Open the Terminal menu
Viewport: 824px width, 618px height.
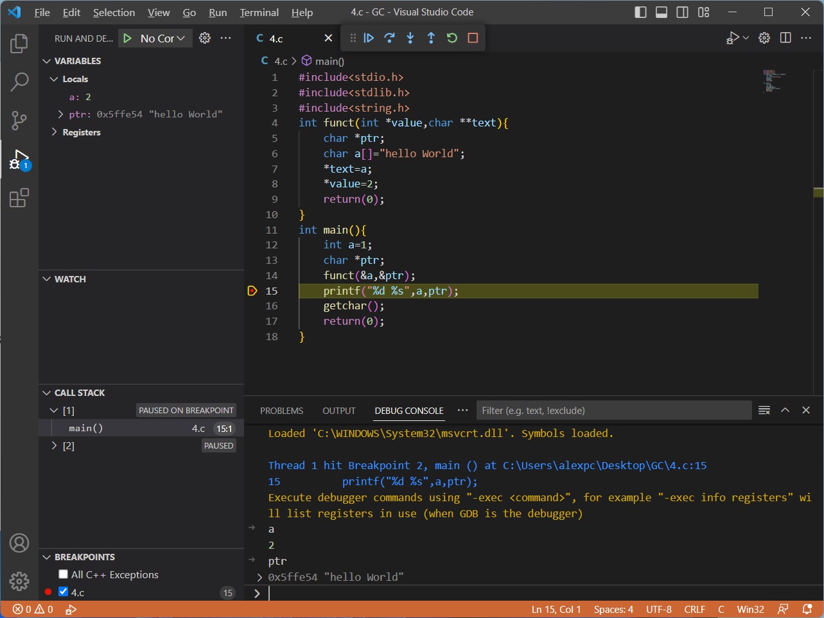pyautogui.click(x=259, y=12)
